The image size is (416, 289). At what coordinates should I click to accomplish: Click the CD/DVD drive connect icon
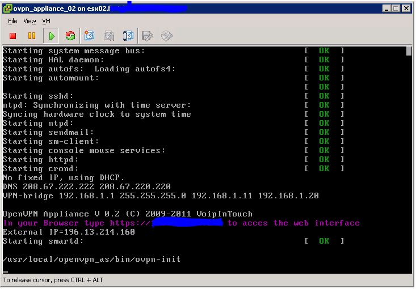(167, 36)
